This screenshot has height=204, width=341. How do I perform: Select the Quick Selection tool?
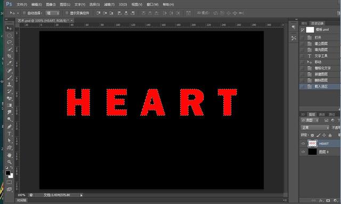click(x=9, y=49)
